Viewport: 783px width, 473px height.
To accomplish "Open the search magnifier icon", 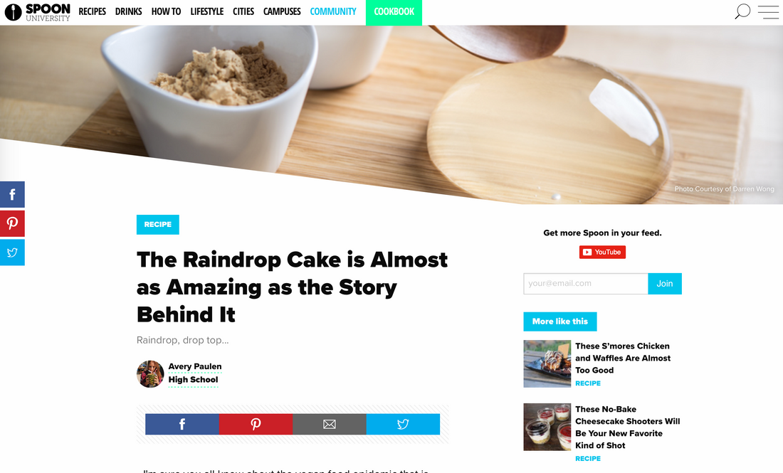I will 742,11.
